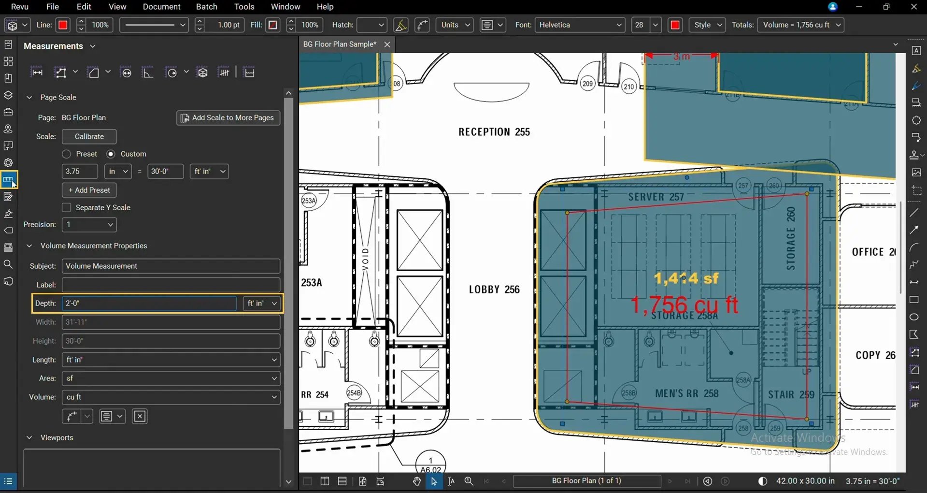927x493 pixels.
Task: Open the Measurements panel title dropdown
Action: pyautogui.click(x=93, y=46)
